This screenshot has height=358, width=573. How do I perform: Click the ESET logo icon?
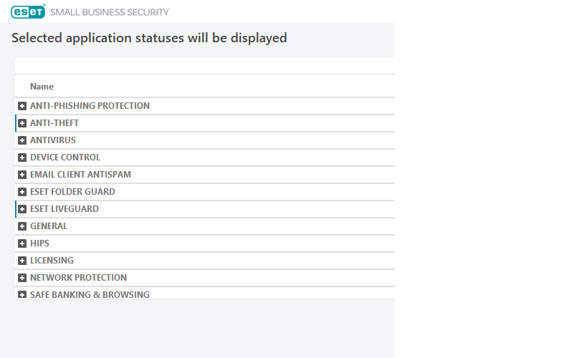pos(28,11)
